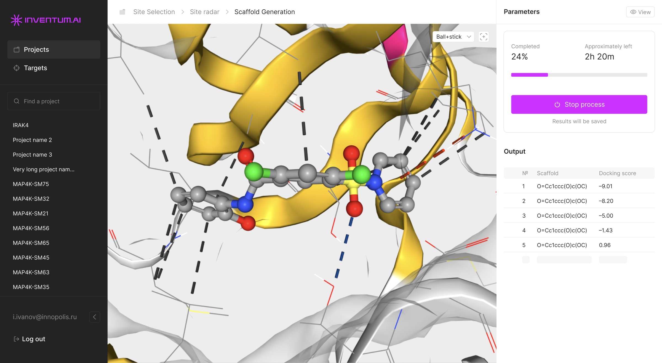The width and height of the screenshot is (662, 363).
Task: Select scaffold row with score −9.01
Action: pos(579,186)
